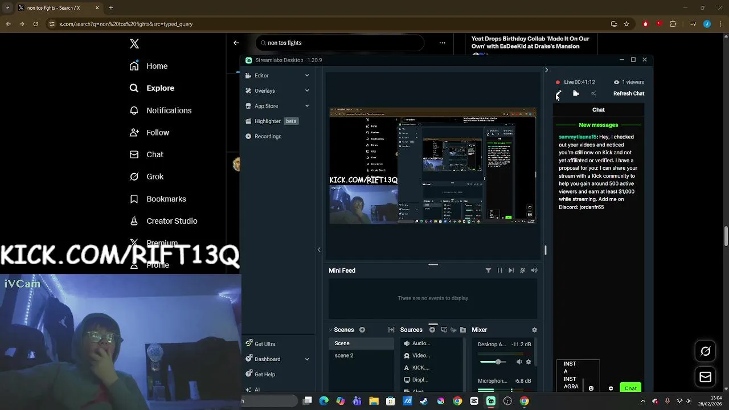Click the green Chat send button
Viewport: 729px width, 410px height.
tap(630, 388)
